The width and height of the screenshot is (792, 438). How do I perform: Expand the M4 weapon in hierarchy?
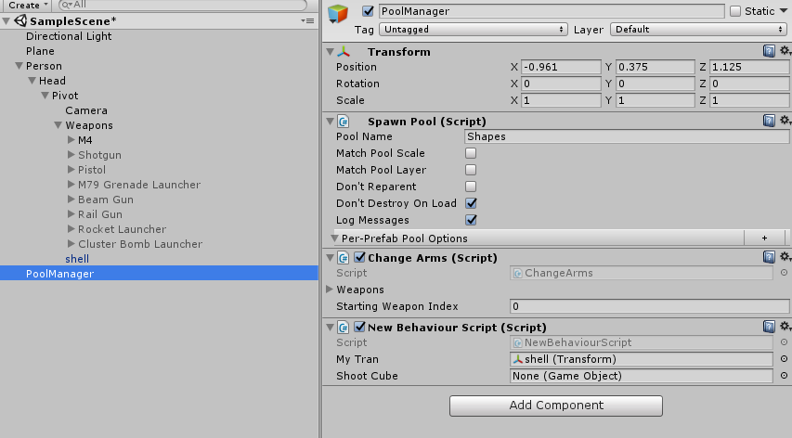click(x=71, y=140)
